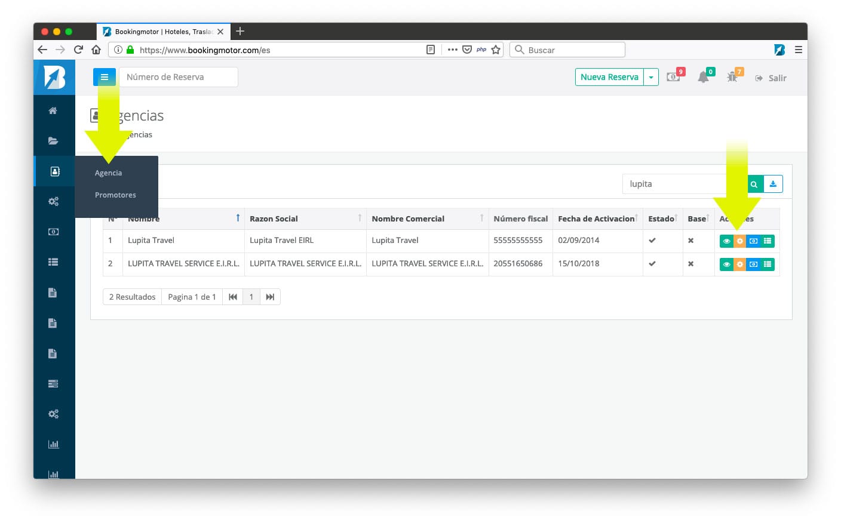Open bug reports icon with 7 badge
841x523 pixels.
tap(732, 78)
